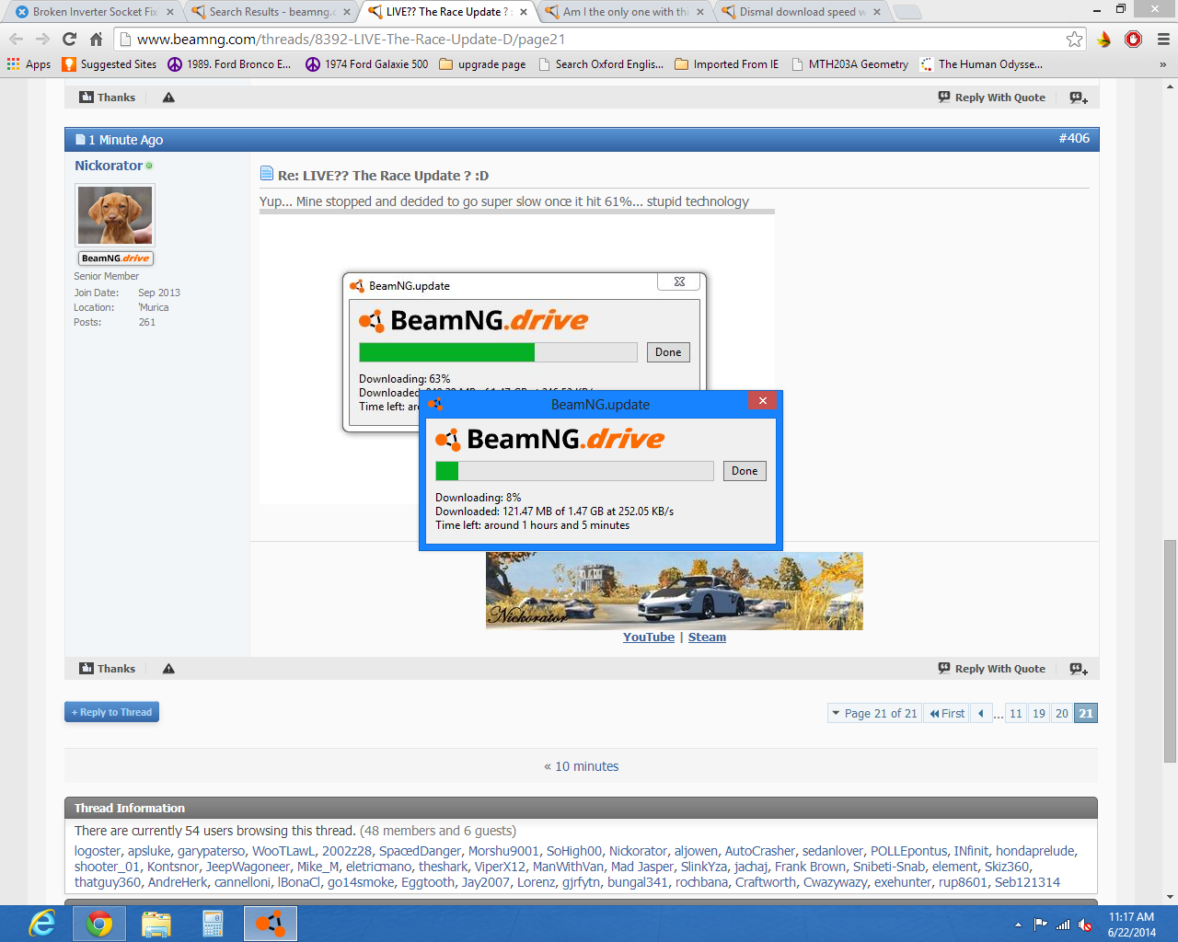Click the Reply to Thread button
This screenshot has width=1178, height=942.
(x=111, y=712)
